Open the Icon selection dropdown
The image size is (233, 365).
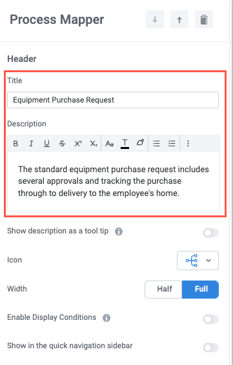[198, 261]
